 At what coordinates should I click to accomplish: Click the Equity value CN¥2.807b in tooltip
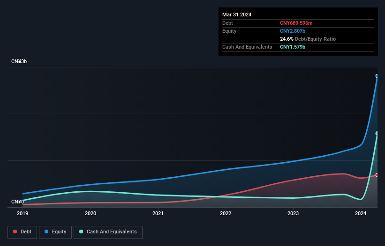pyautogui.click(x=293, y=31)
